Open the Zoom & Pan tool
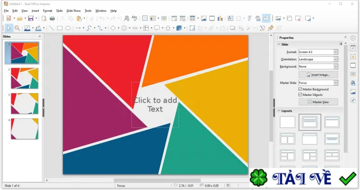This screenshot has height=190, width=360. 17,28
